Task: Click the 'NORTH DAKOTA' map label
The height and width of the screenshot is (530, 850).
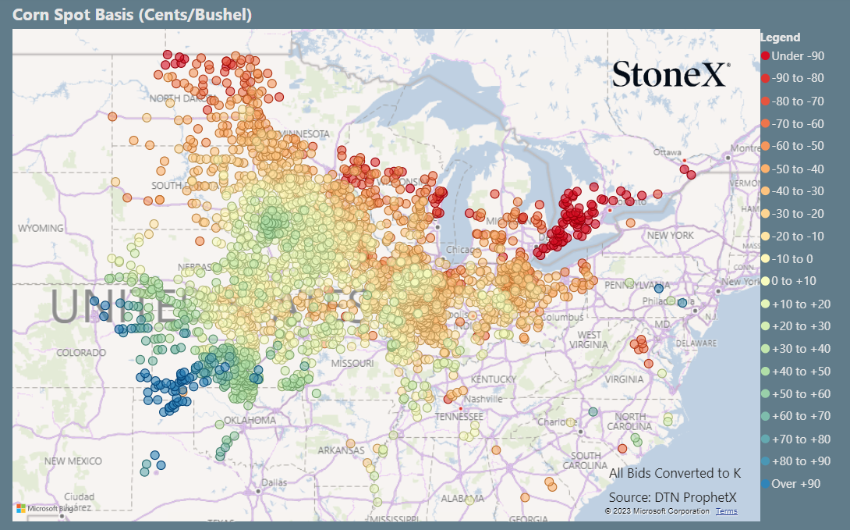Action: pos(183,98)
